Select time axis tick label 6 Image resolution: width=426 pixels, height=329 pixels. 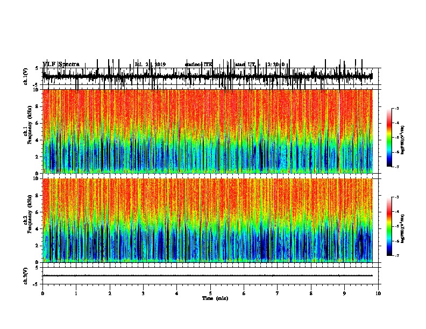244,294
